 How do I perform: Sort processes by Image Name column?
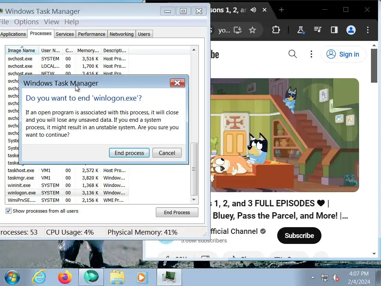tap(22, 50)
